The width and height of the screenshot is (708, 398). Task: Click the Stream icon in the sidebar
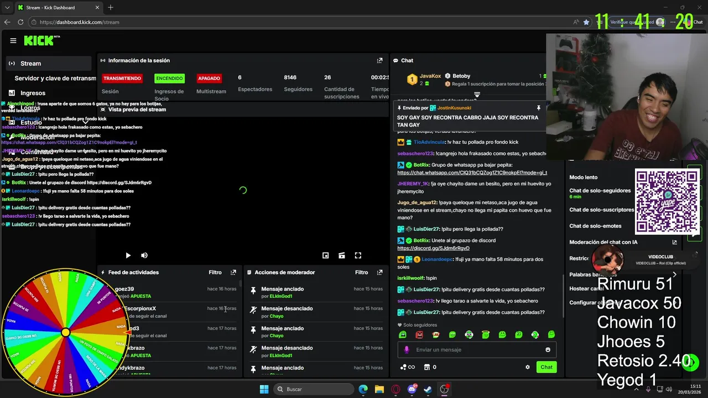(x=12, y=64)
